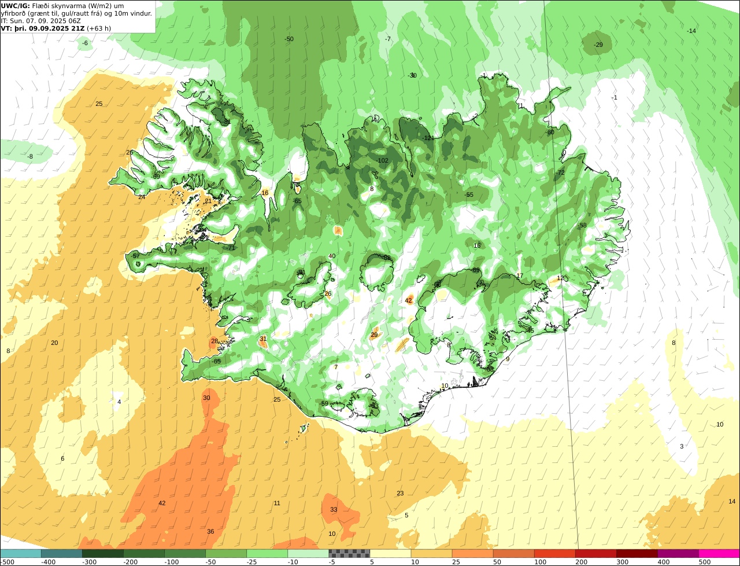This screenshot has height=566, width=740.
Task: Click the map value '17' east of Vatnajökull
Action: [519, 275]
